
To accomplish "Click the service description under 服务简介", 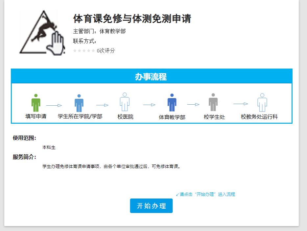I will point(111,166).
